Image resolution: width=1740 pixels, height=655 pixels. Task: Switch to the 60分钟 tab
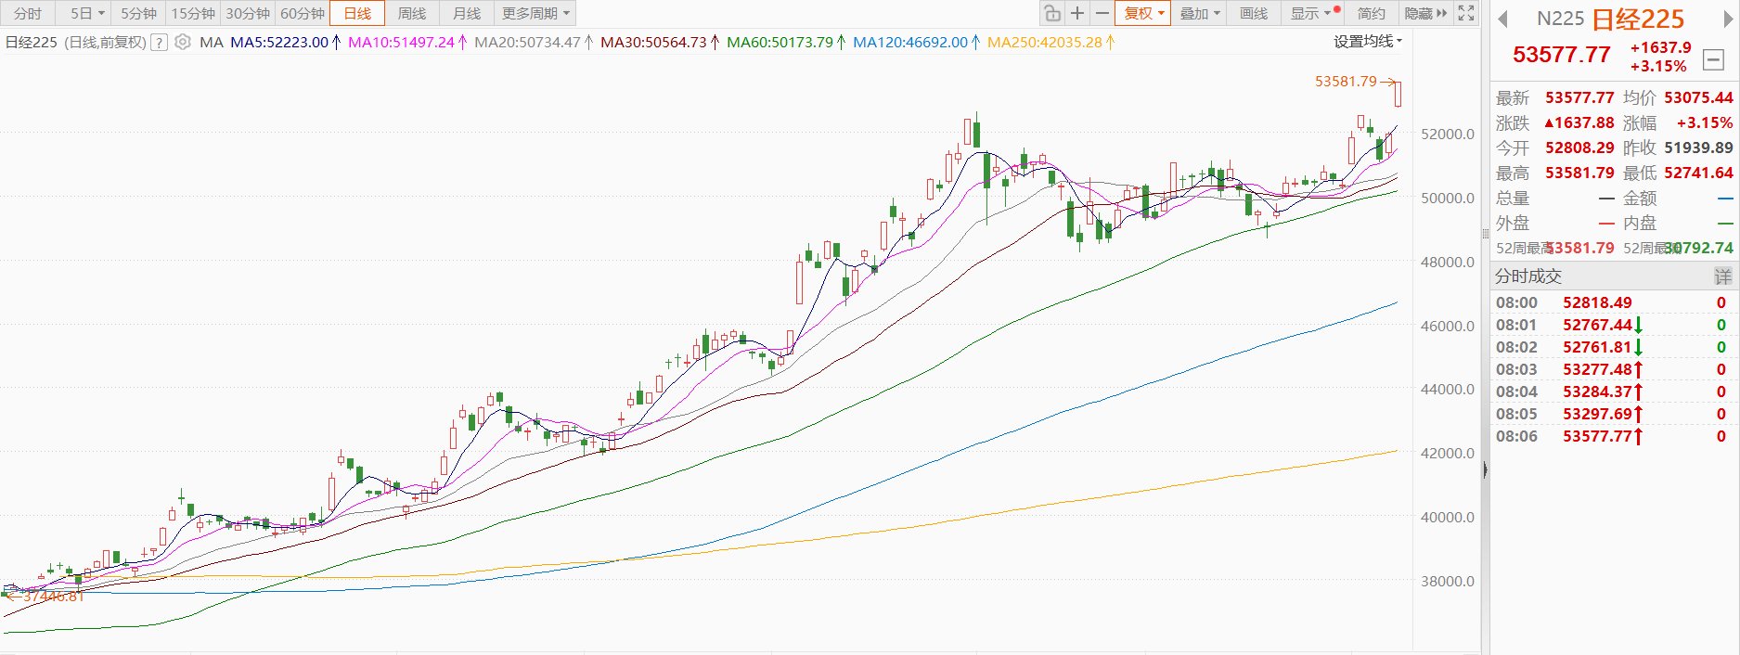[x=303, y=13]
